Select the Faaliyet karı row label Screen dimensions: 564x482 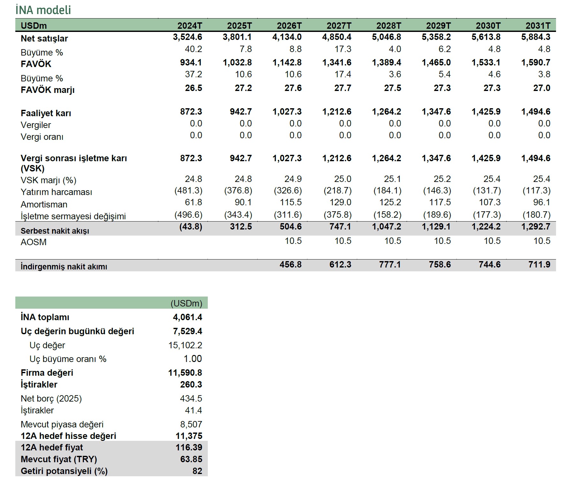point(46,113)
